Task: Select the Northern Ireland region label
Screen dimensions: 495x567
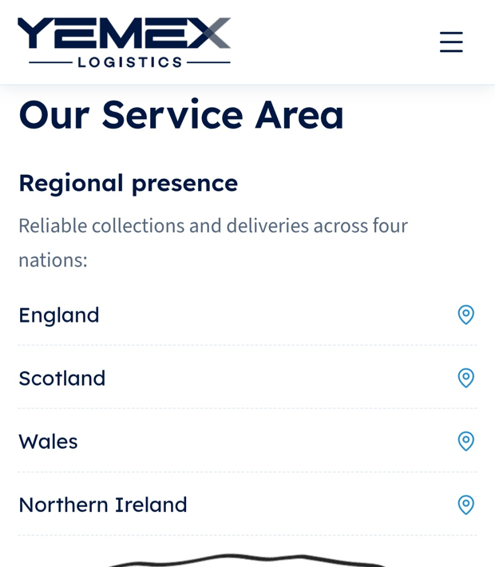Action: pos(103,505)
